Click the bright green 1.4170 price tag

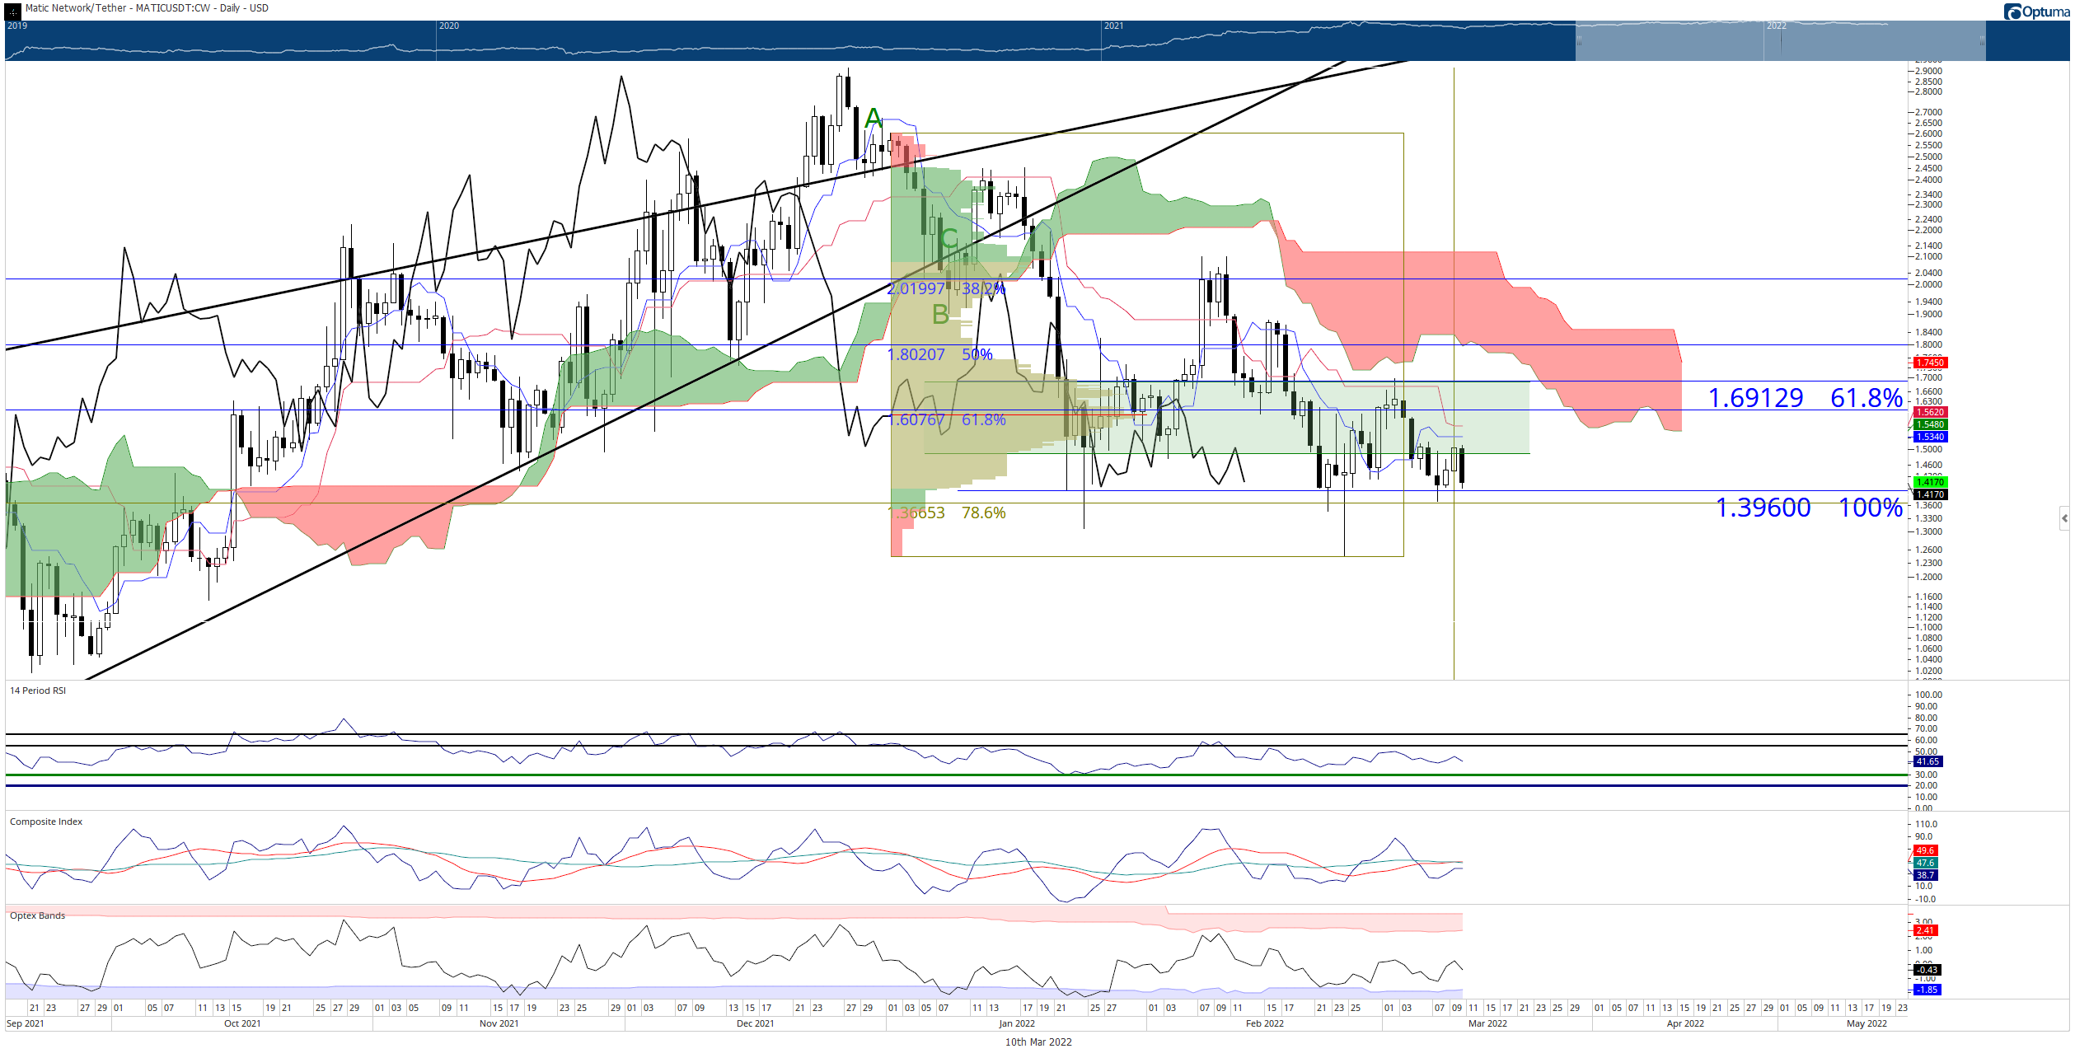point(1930,482)
